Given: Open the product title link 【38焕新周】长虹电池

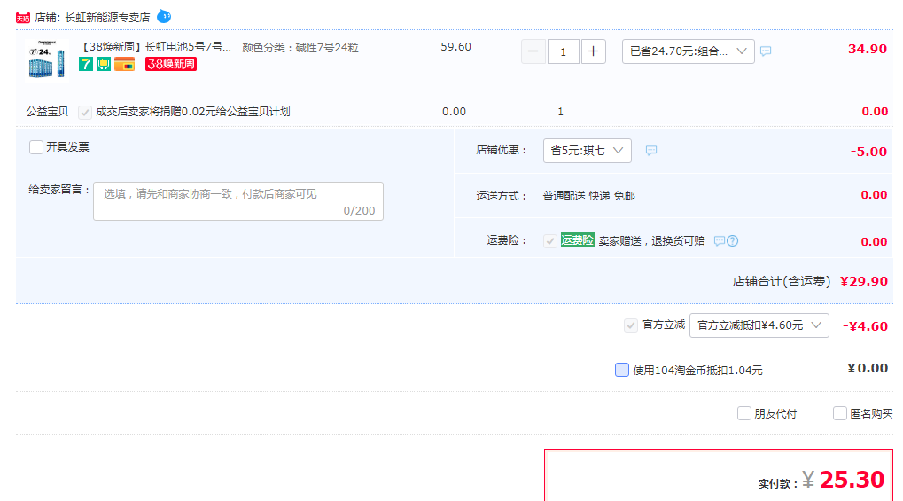Looking at the screenshot, I should (155, 47).
